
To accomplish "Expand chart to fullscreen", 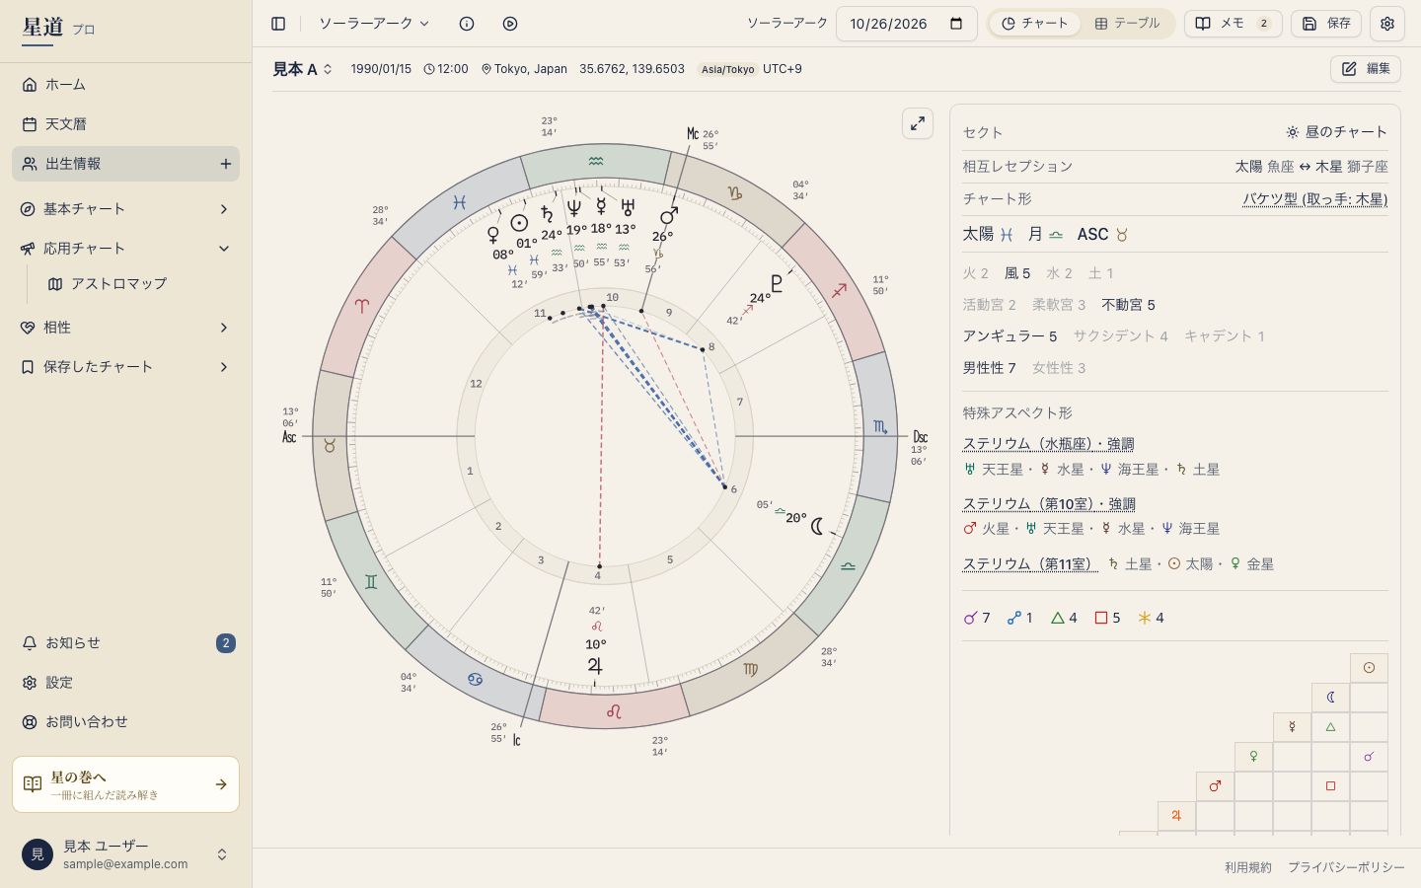I will 918,123.
